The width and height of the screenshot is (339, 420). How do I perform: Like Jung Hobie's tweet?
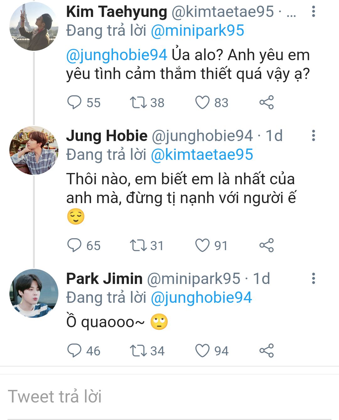pyautogui.click(x=202, y=245)
